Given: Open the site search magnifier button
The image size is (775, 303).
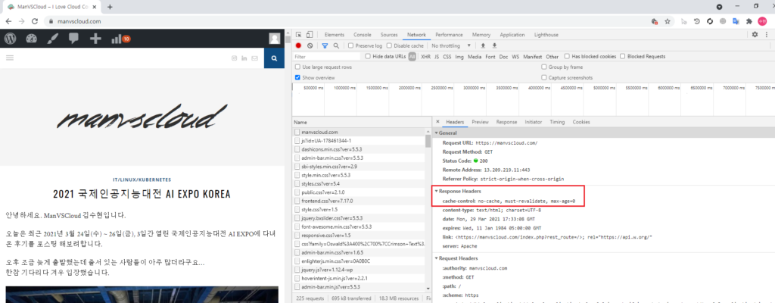Looking at the screenshot, I should point(273,58).
